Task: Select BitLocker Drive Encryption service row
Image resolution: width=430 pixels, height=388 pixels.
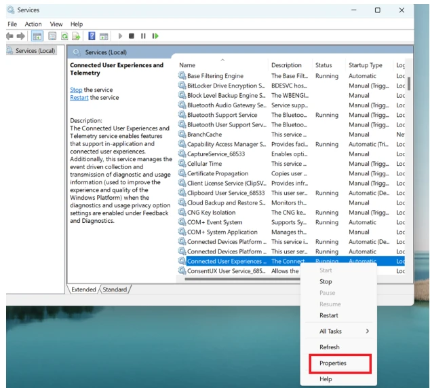Action: click(291, 86)
